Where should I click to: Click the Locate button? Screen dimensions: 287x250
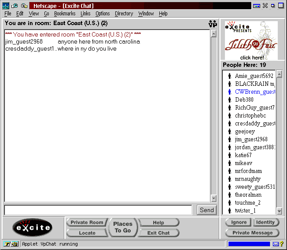[87, 233]
